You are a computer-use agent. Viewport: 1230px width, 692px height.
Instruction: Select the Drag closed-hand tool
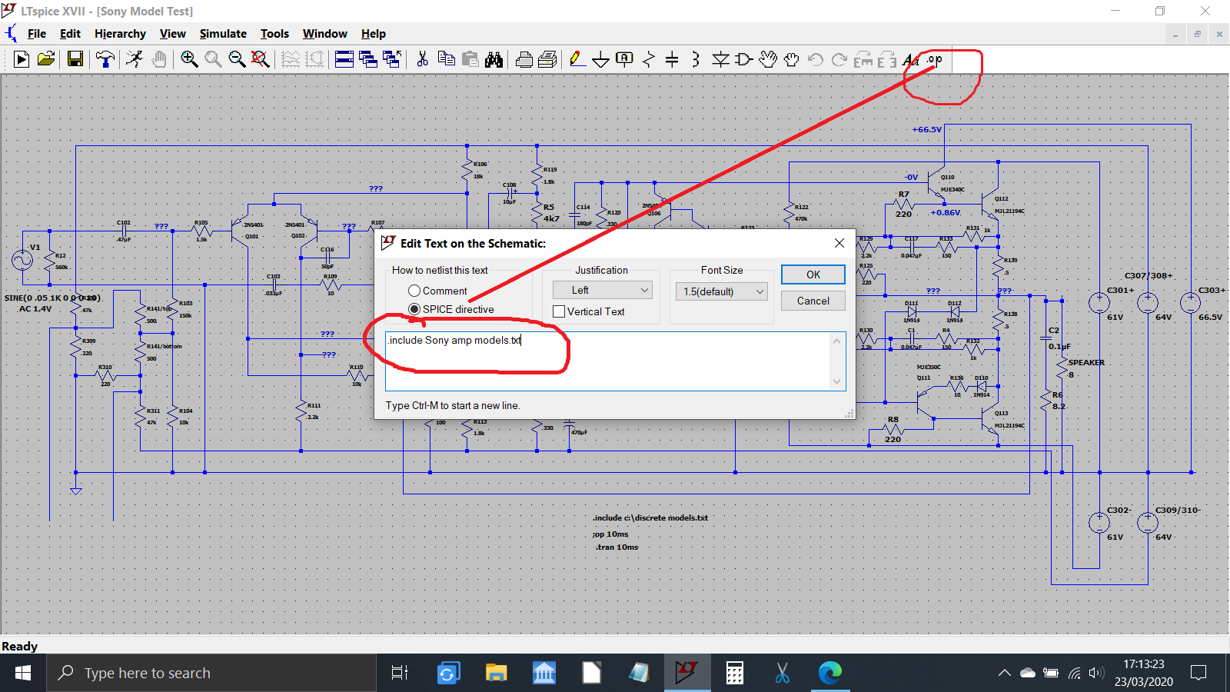tap(791, 59)
